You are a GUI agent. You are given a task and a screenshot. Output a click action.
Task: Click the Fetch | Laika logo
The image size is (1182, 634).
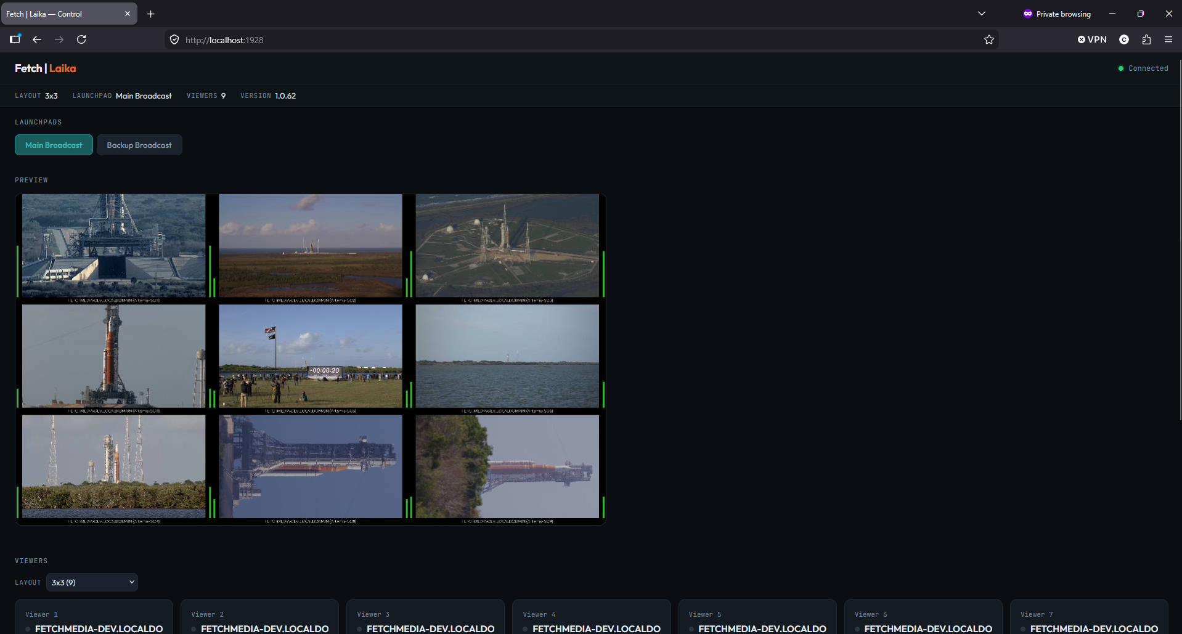click(x=45, y=68)
